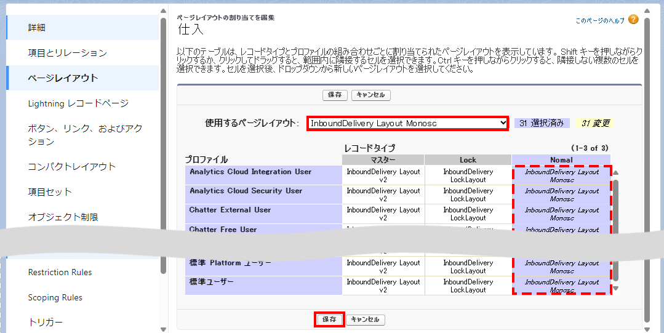Screen dimensions: 664x333
Task: Click the bottom 保存 button
Action: (x=329, y=319)
